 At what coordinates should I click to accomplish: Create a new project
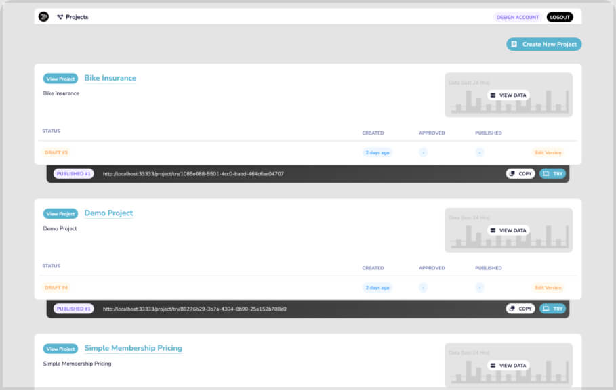(x=543, y=44)
